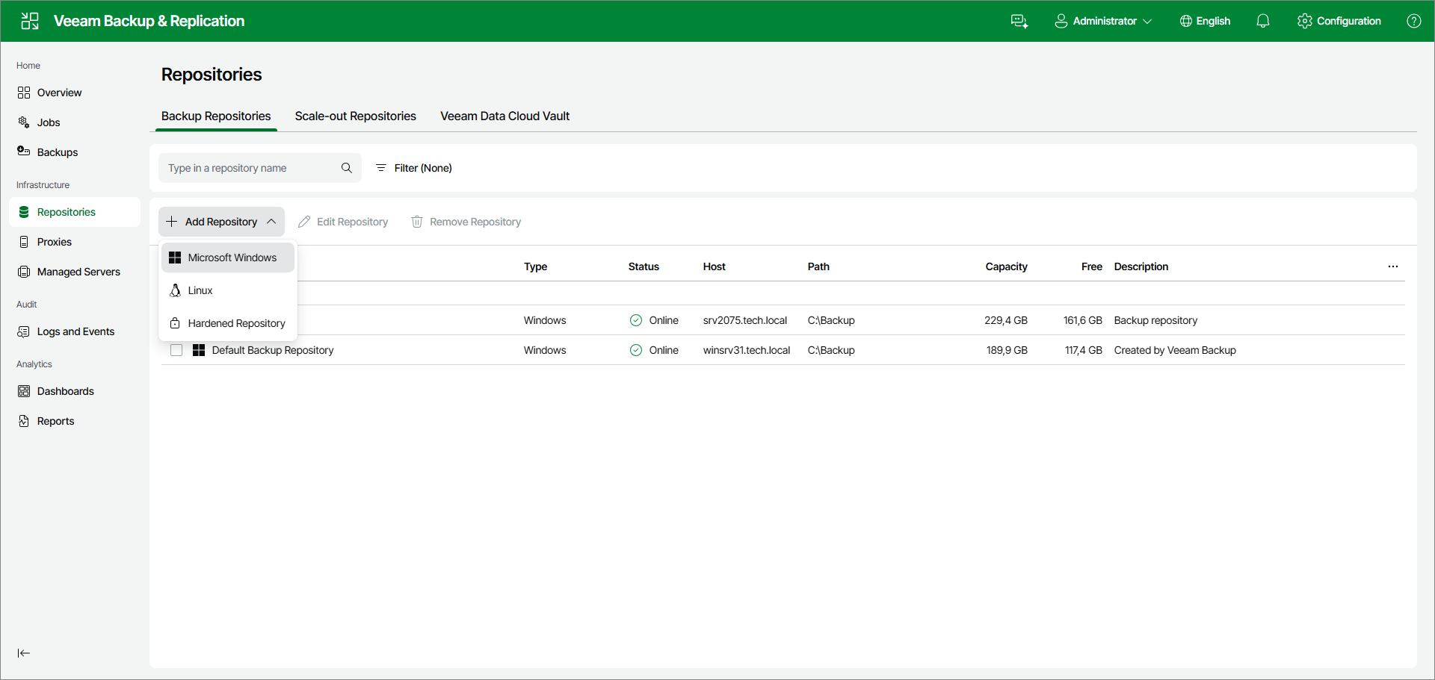The image size is (1435, 680).
Task: Click the Veeam logo icon in header
Action: 30,21
